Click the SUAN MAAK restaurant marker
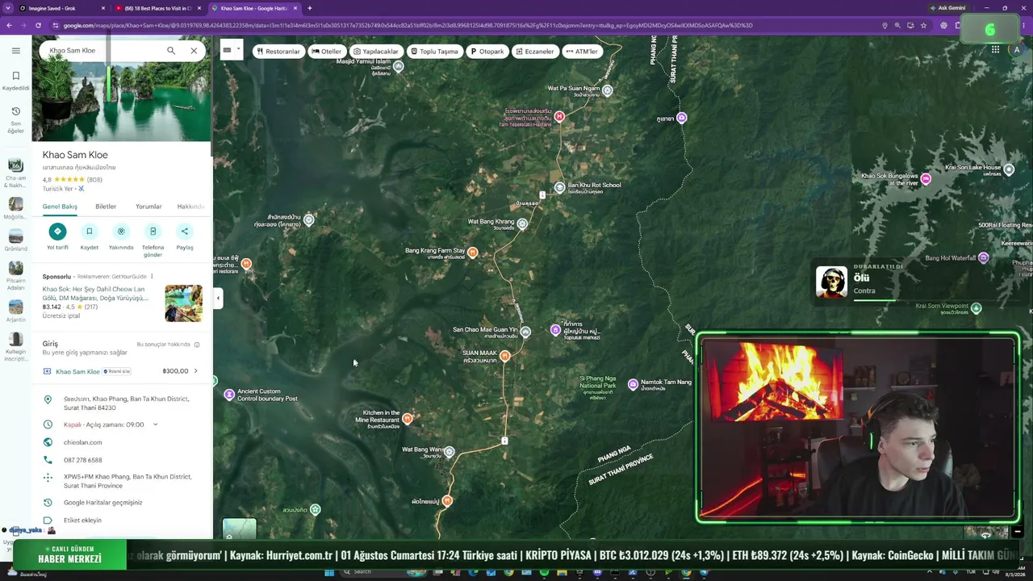Viewport: 1033px width, 581px height. click(x=505, y=356)
